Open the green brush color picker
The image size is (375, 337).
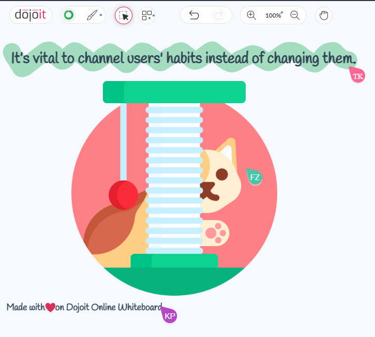69,15
